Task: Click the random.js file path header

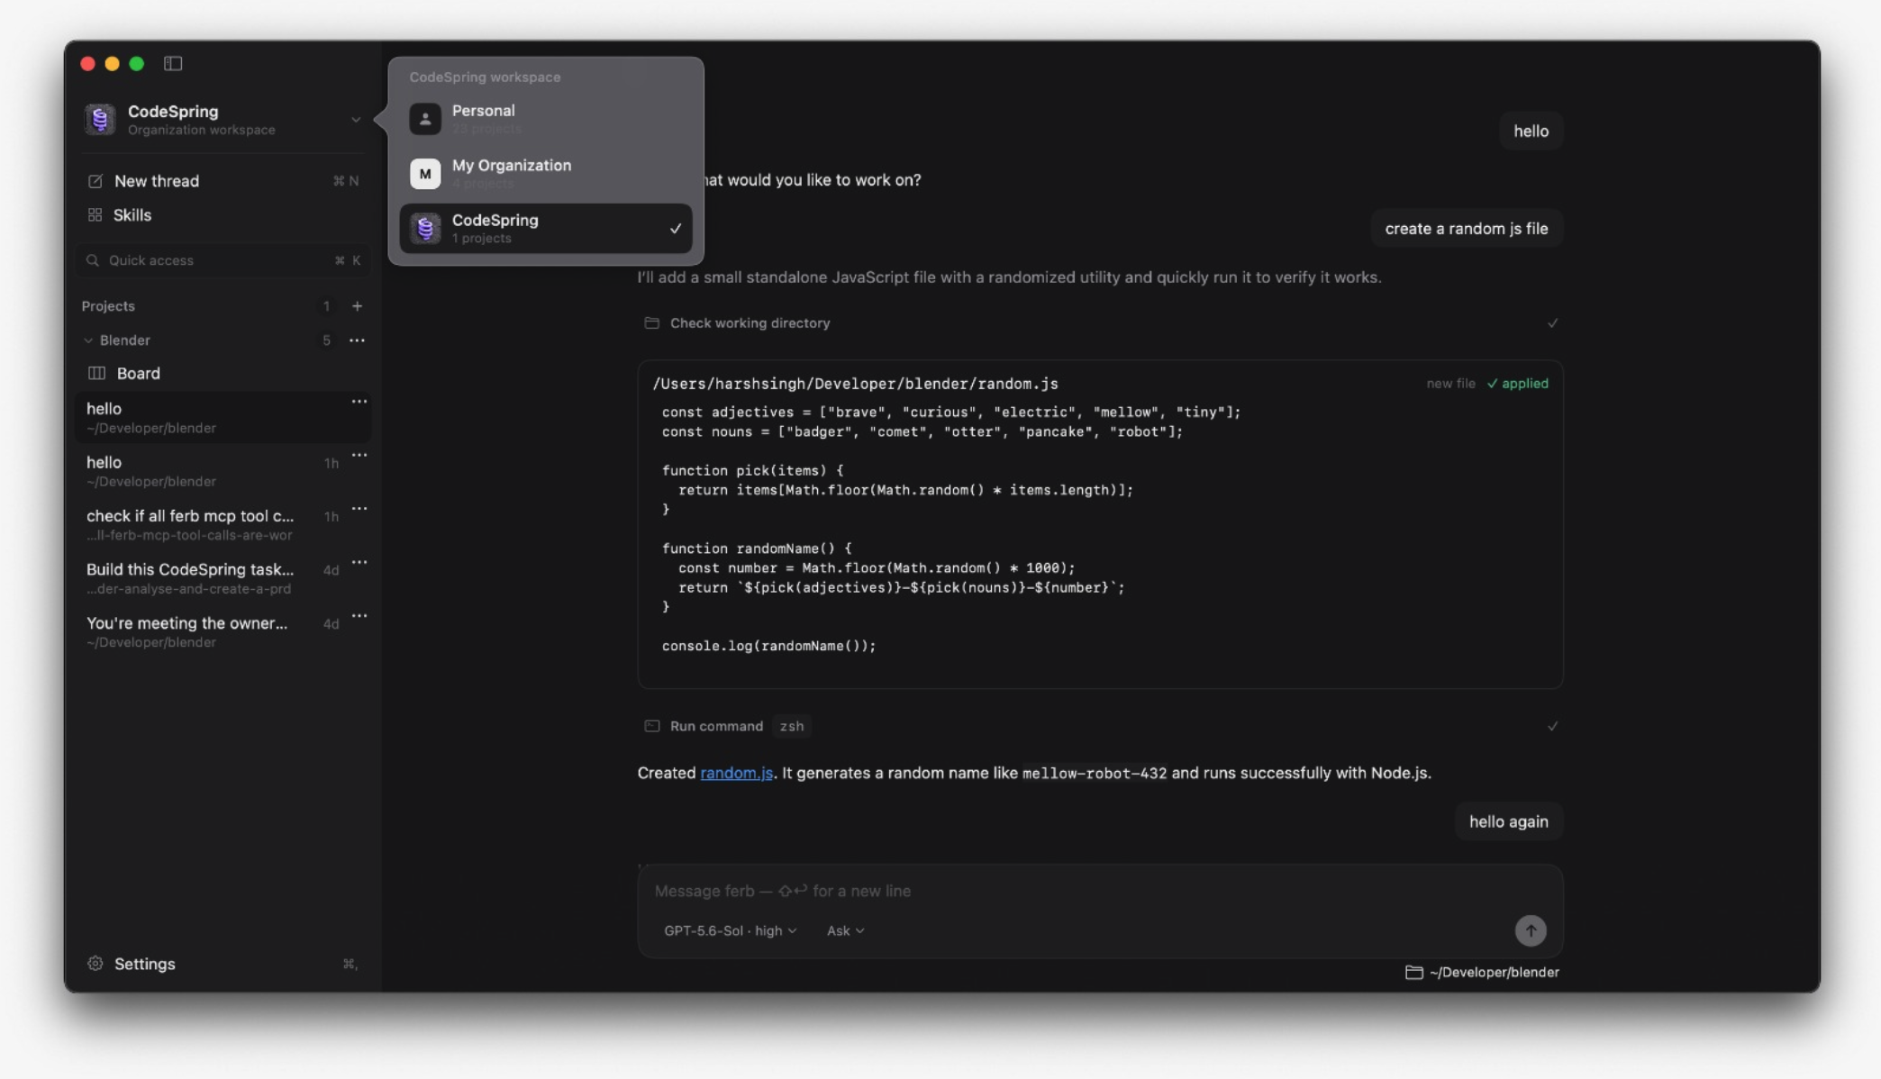Action: 855,384
